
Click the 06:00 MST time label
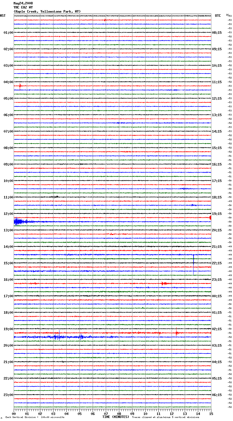coord(8,115)
